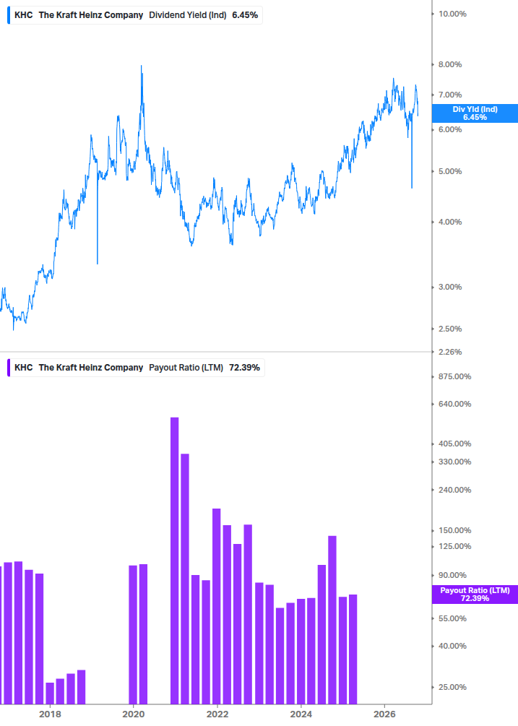Click the 2018 x-axis label
Screen dimensions: 518x726
pyautogui.click(x=50, y=714)
